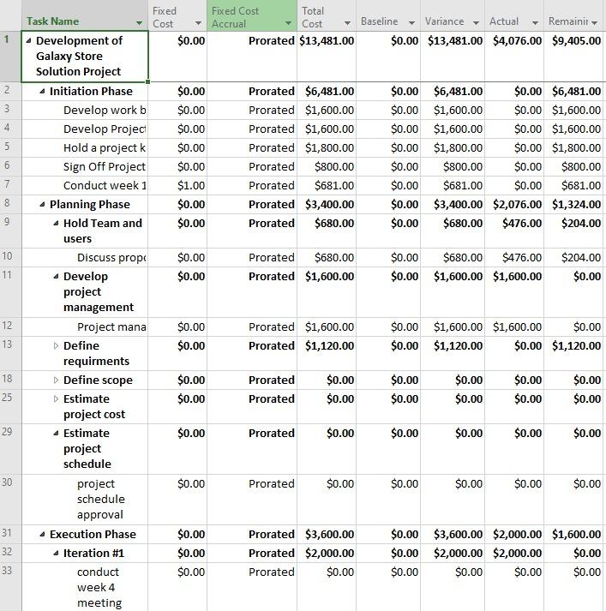Viewport: 606px width, 611px height.
Task: Select the $204.00 remaining cell for Hold Team and users
Action: click(575, 231)
